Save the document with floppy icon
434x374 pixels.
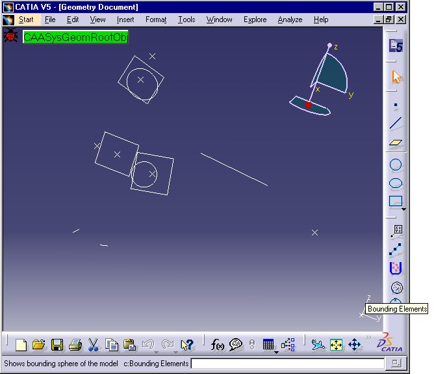(x=57, y=345)
